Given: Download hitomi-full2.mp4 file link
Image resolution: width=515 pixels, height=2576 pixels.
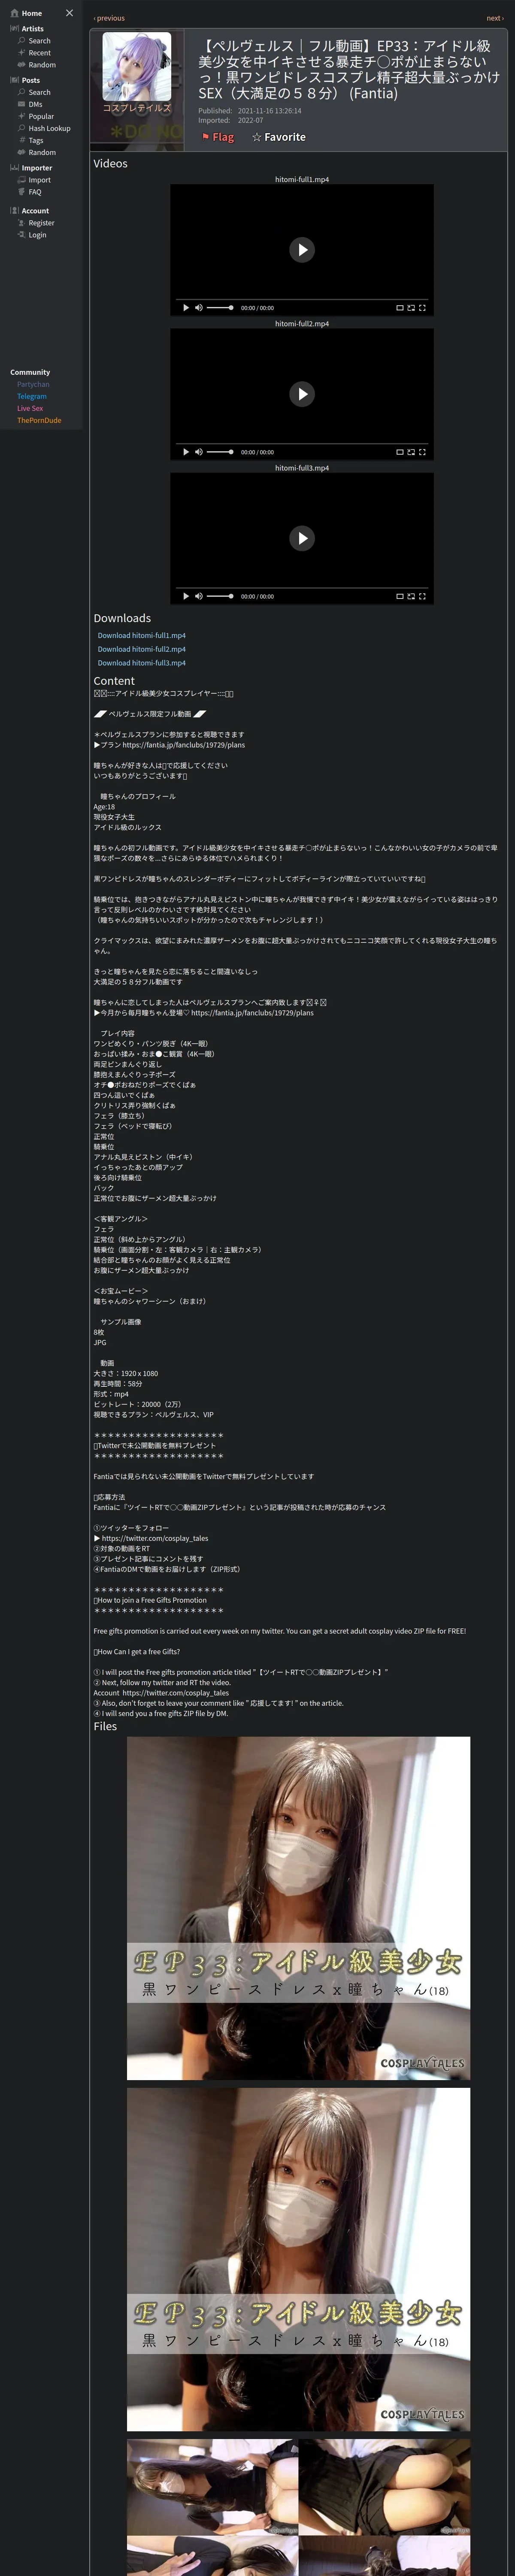Looking at the screenshot, I should 142,649.
